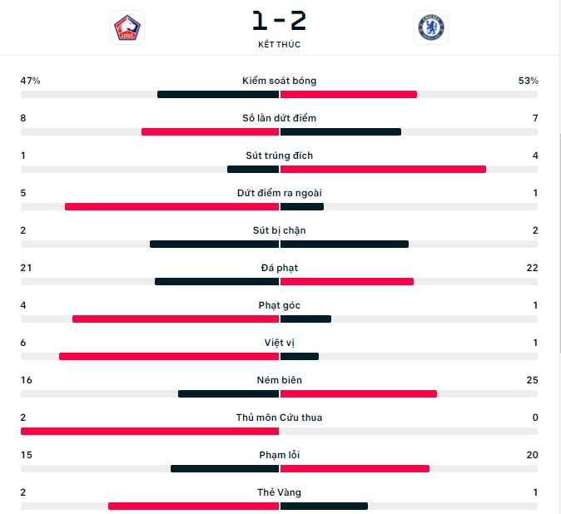561x514 pixels.
Task: Click the full red Thủ môn Cứu thua bar
Action: pos(150,431)
